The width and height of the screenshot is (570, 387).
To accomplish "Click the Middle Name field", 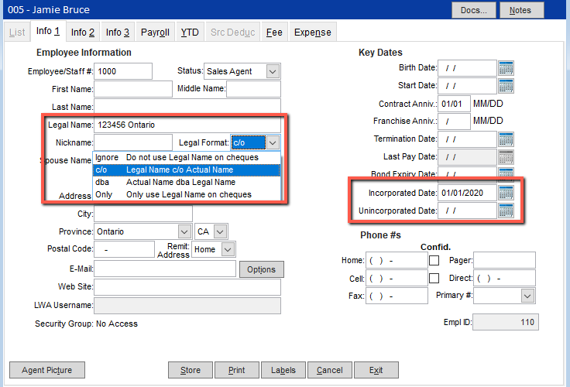I will coord(253,89).
